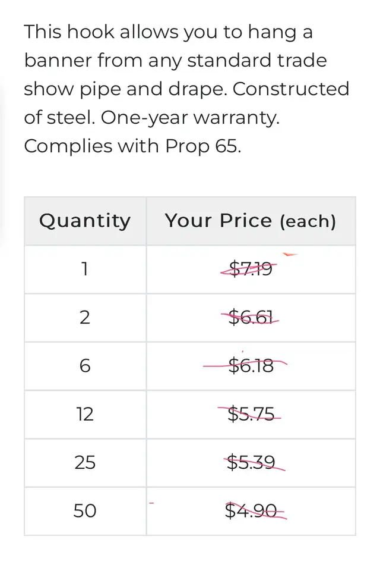The height and width of the screenshot is (561, 380).
Task: Select the quantity 1 cell
Action: (x=85, y=269)
